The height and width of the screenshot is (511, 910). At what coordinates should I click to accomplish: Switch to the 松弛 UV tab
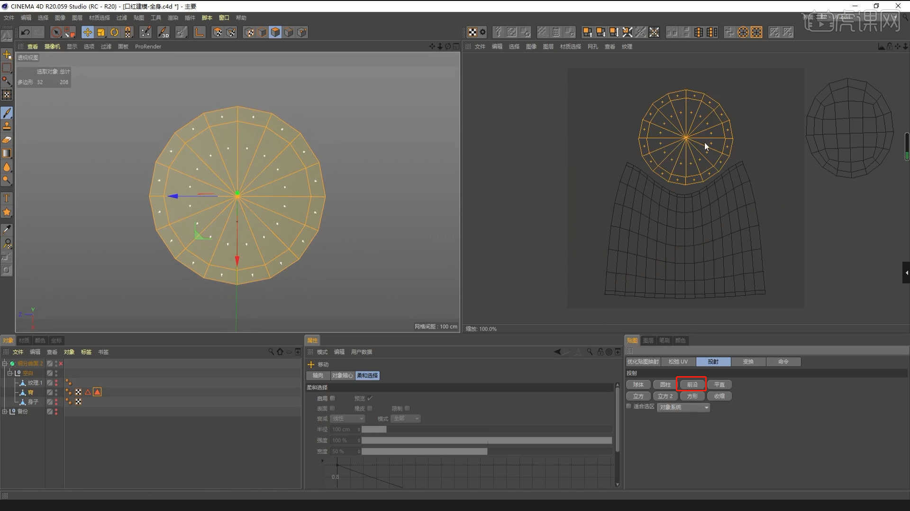coord(678,361)
